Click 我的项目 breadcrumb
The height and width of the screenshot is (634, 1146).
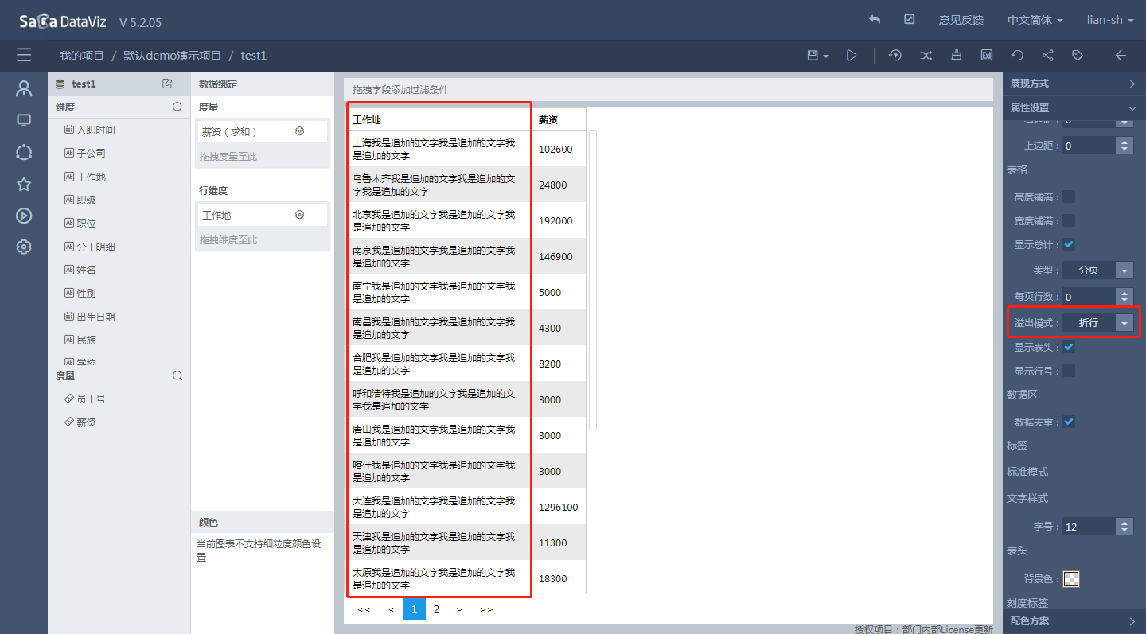[82, 56]
